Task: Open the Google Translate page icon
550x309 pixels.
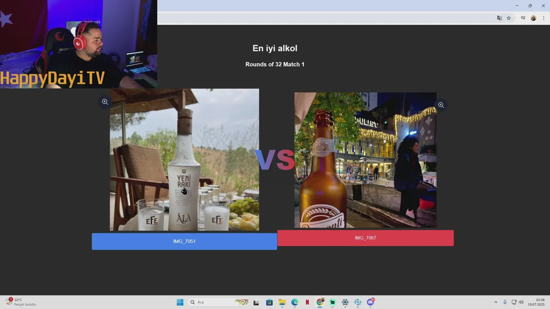Action: point(499,18)
